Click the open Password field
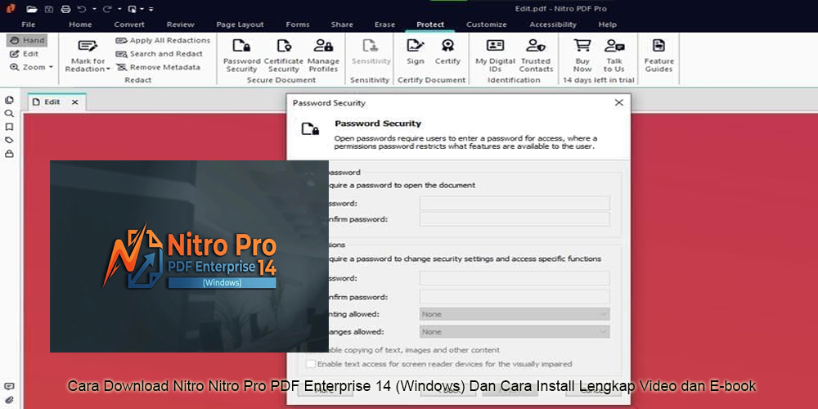 [x=515, y=203]
